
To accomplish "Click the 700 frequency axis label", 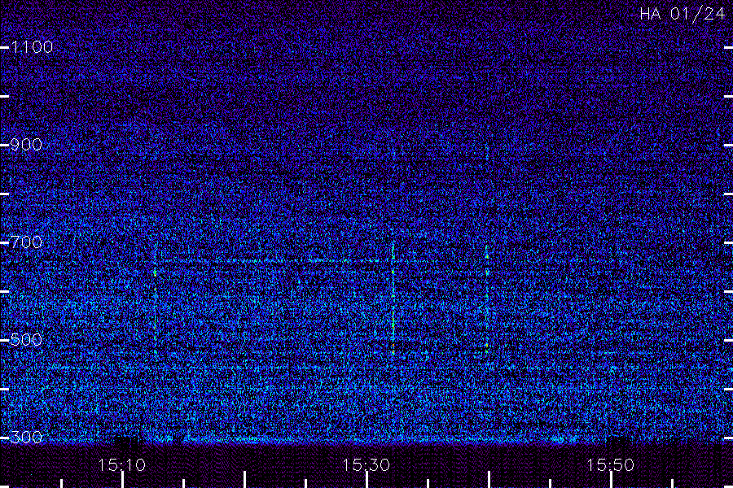I will click(26, 242).
